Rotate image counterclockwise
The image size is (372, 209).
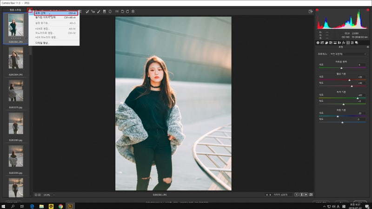(x=122, y=11)
